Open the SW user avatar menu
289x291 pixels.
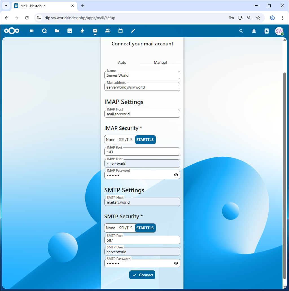click(279, 31)
